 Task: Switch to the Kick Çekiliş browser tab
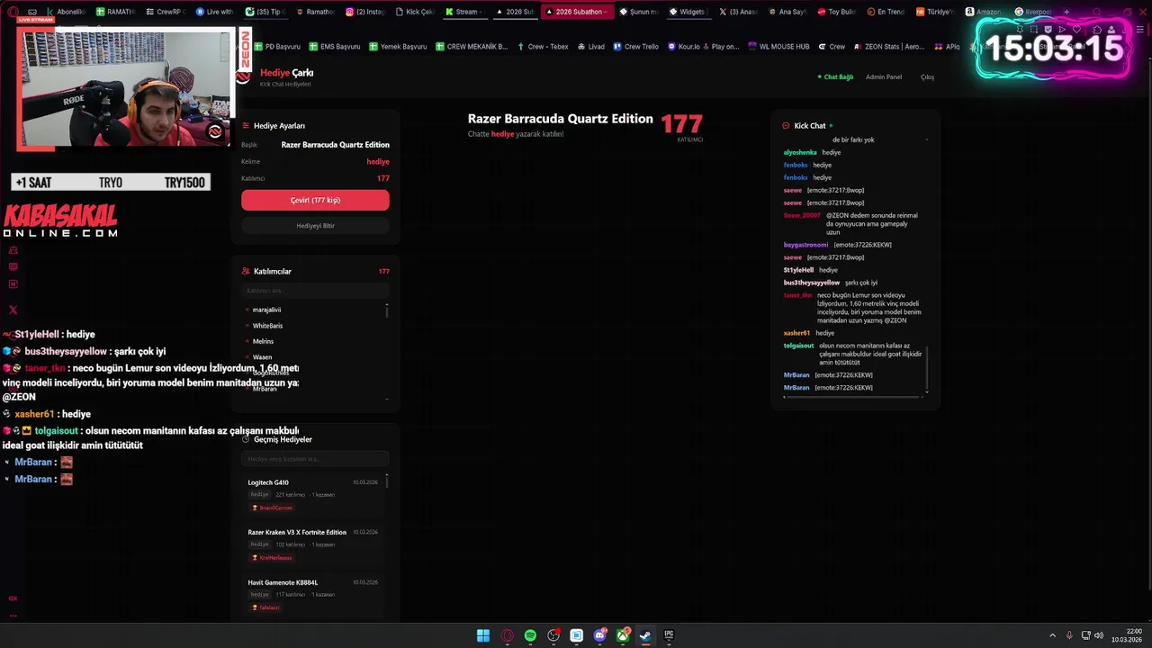(415, 12)
